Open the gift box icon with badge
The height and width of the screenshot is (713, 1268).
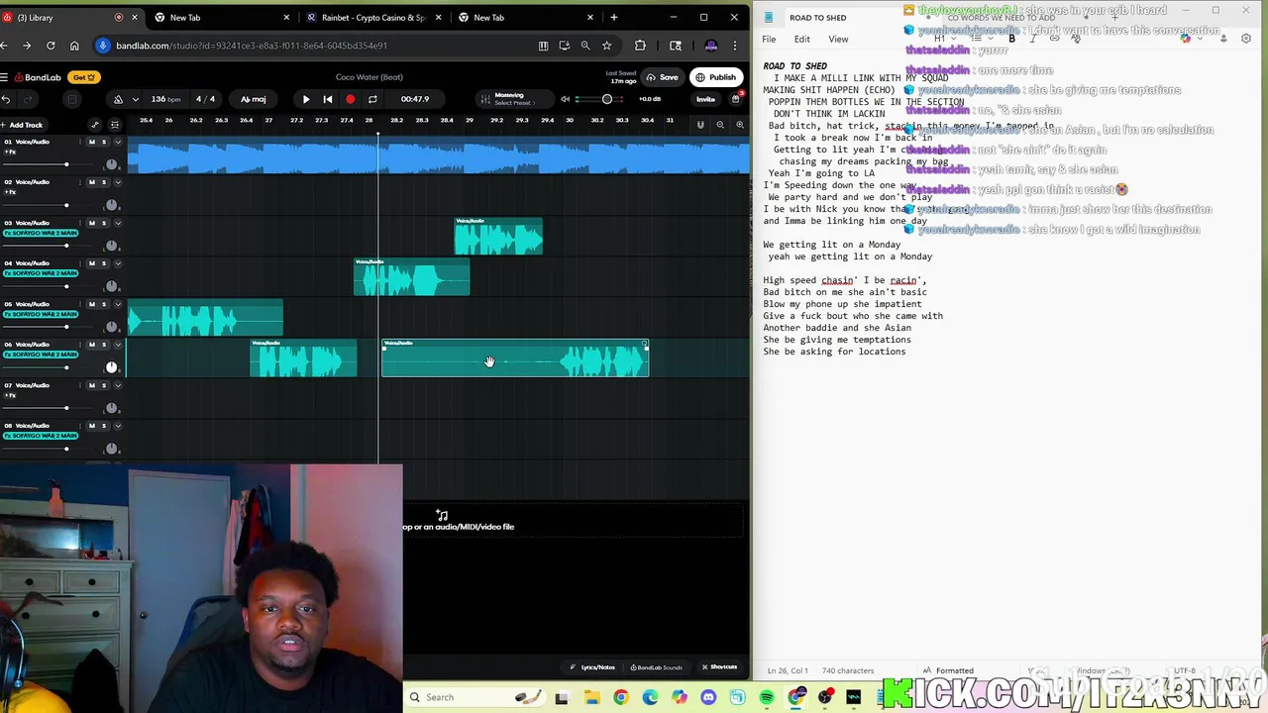click(x=735, y=99)
